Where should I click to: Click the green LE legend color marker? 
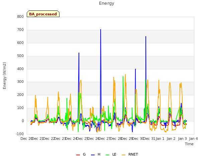click(x=108, y=155)
